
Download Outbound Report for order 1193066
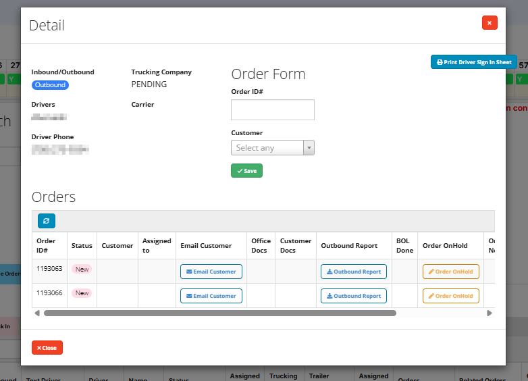pos(353,296)
